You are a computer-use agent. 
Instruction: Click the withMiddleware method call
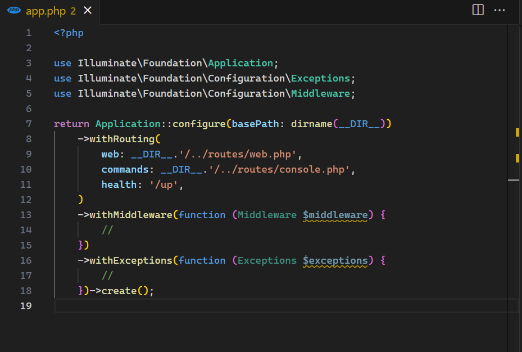click(x=131, y=215)
